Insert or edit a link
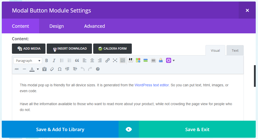This screenshot has height=139, width=258. coord(107,60)
